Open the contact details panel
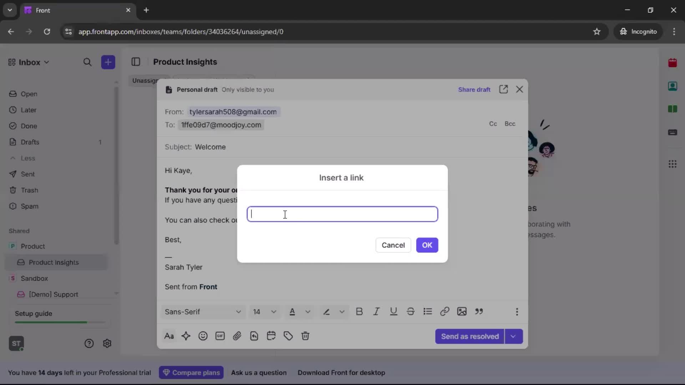 673,86
